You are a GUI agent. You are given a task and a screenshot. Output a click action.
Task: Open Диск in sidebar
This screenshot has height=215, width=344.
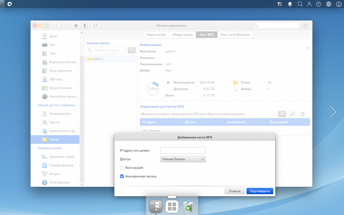55,36
